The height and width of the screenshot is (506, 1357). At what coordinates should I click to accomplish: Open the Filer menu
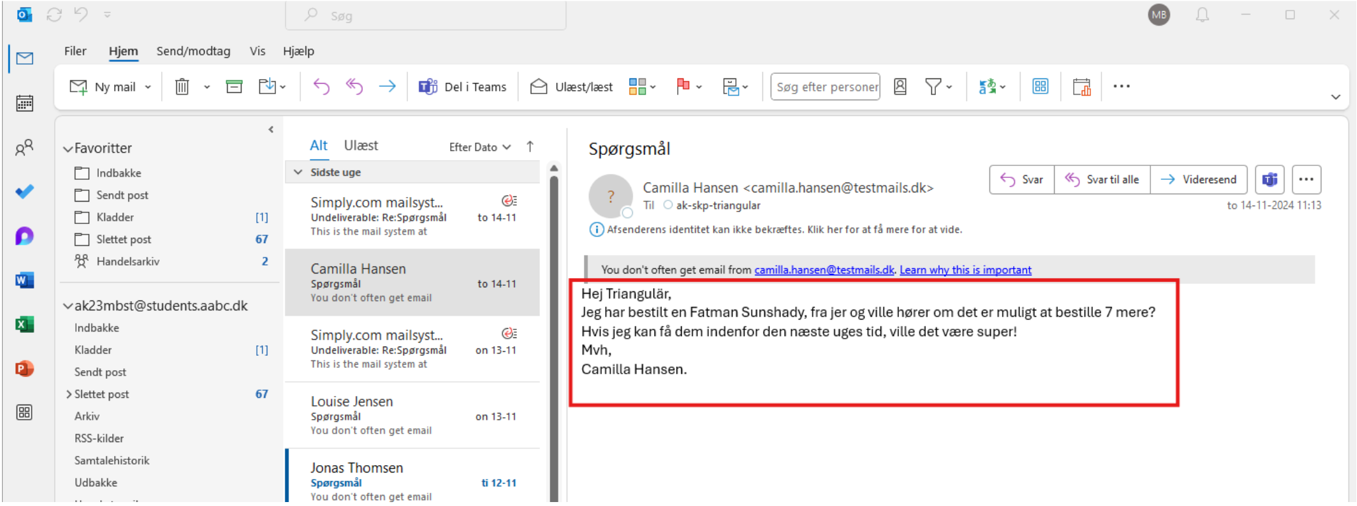point(75,51)
